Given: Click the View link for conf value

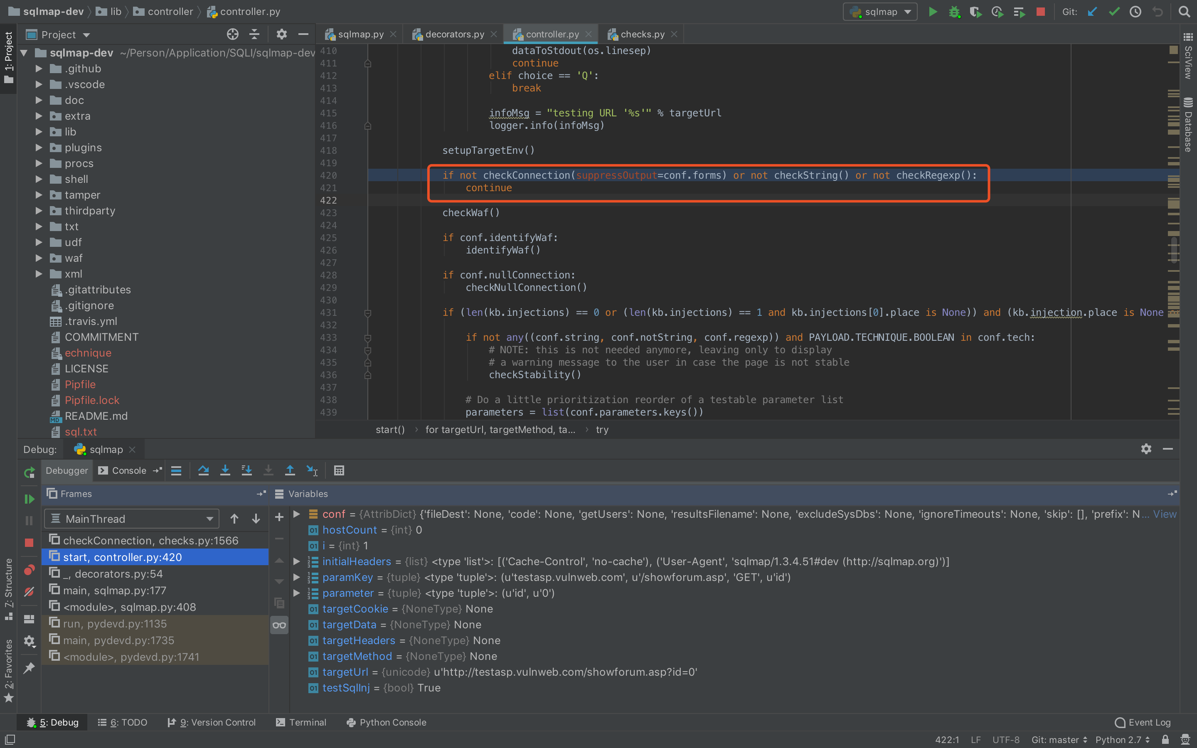Looking at the screenshot, I should (1164, 514).
